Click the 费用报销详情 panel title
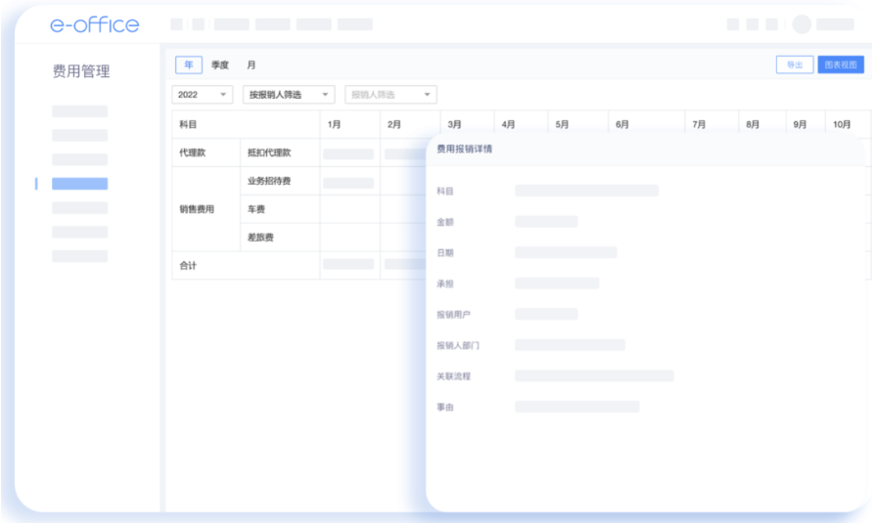 (464, 150)
